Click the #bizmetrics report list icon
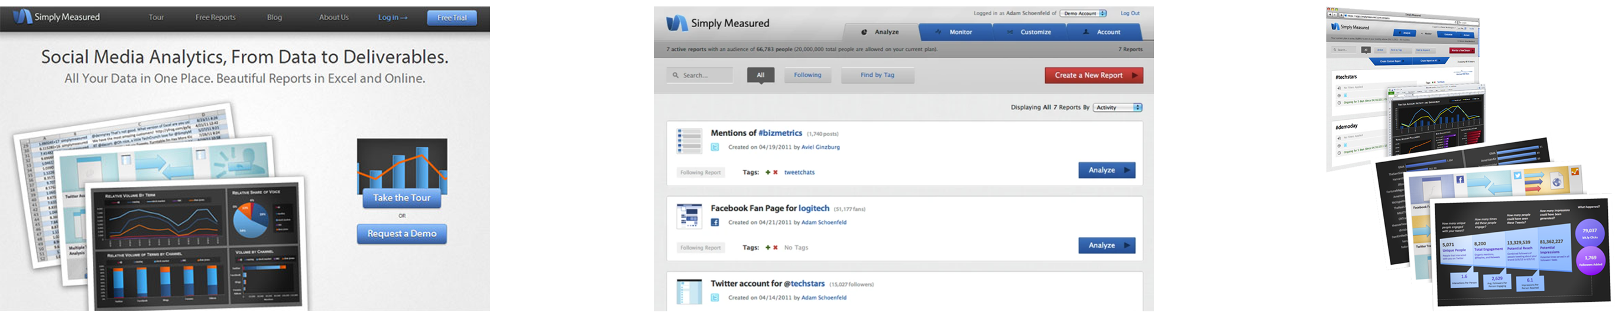Image resolution: width=1615 pixels, height=319 pixels. [x=689, y=142]
